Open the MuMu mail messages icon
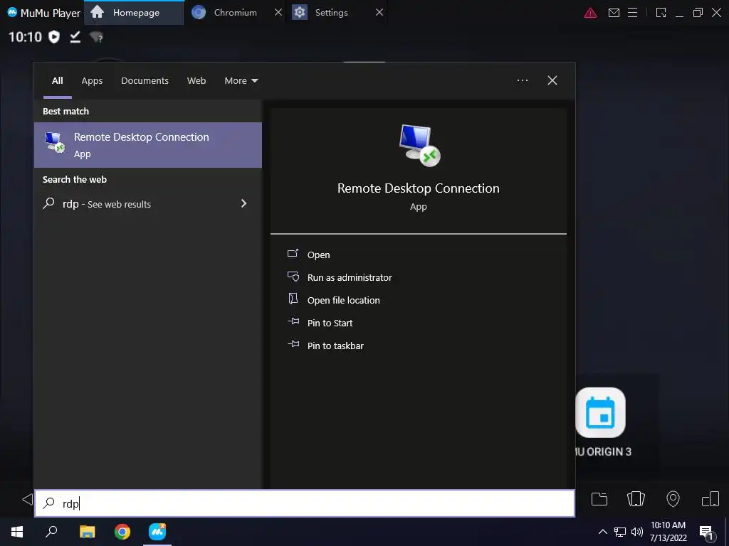The width and height of the screenshot is (729, 546). (614, 13)
